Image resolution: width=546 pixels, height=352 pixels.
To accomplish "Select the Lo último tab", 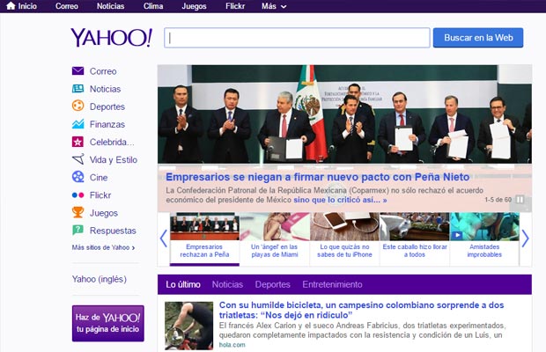I will click(183, 284).
